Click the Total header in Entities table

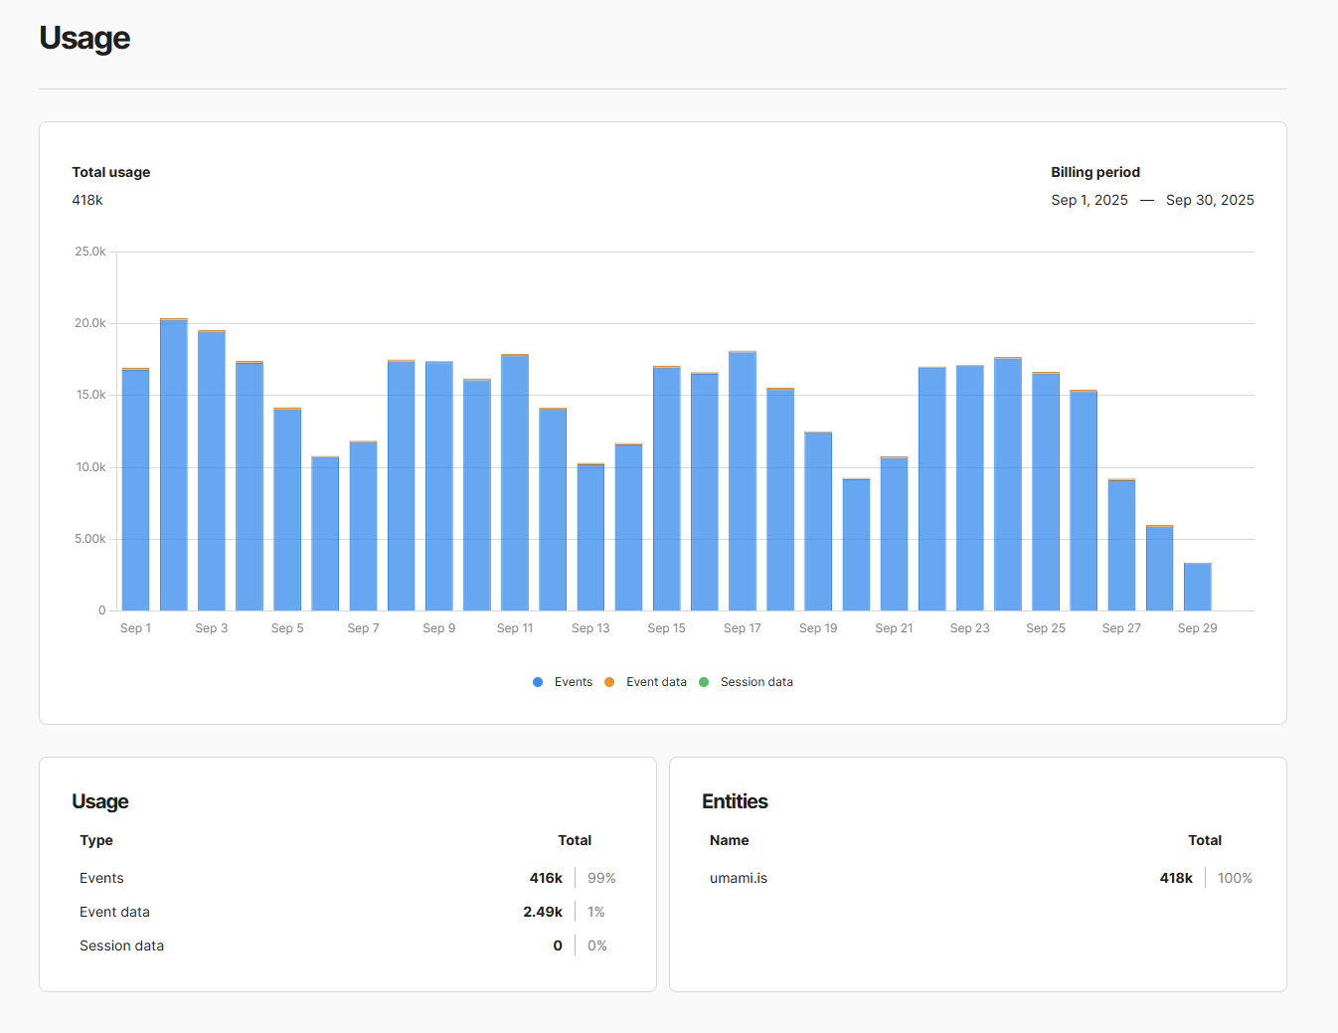[x=1205, y=840]
